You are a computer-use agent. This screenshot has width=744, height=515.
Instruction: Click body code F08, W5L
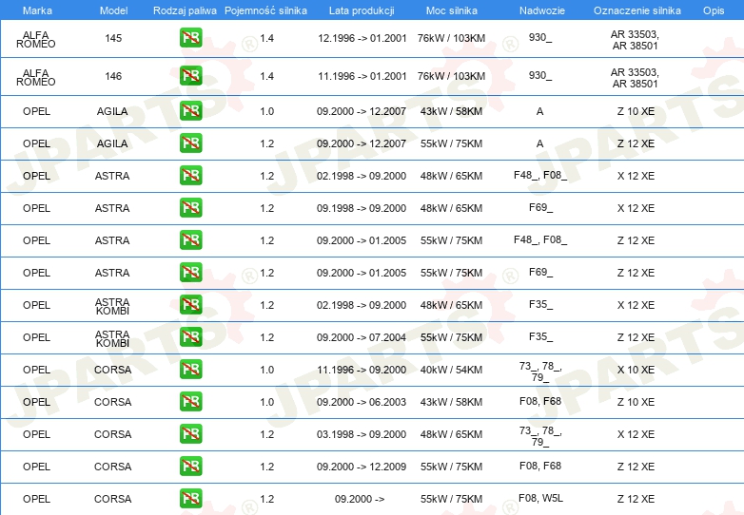[x=540, y=499]
